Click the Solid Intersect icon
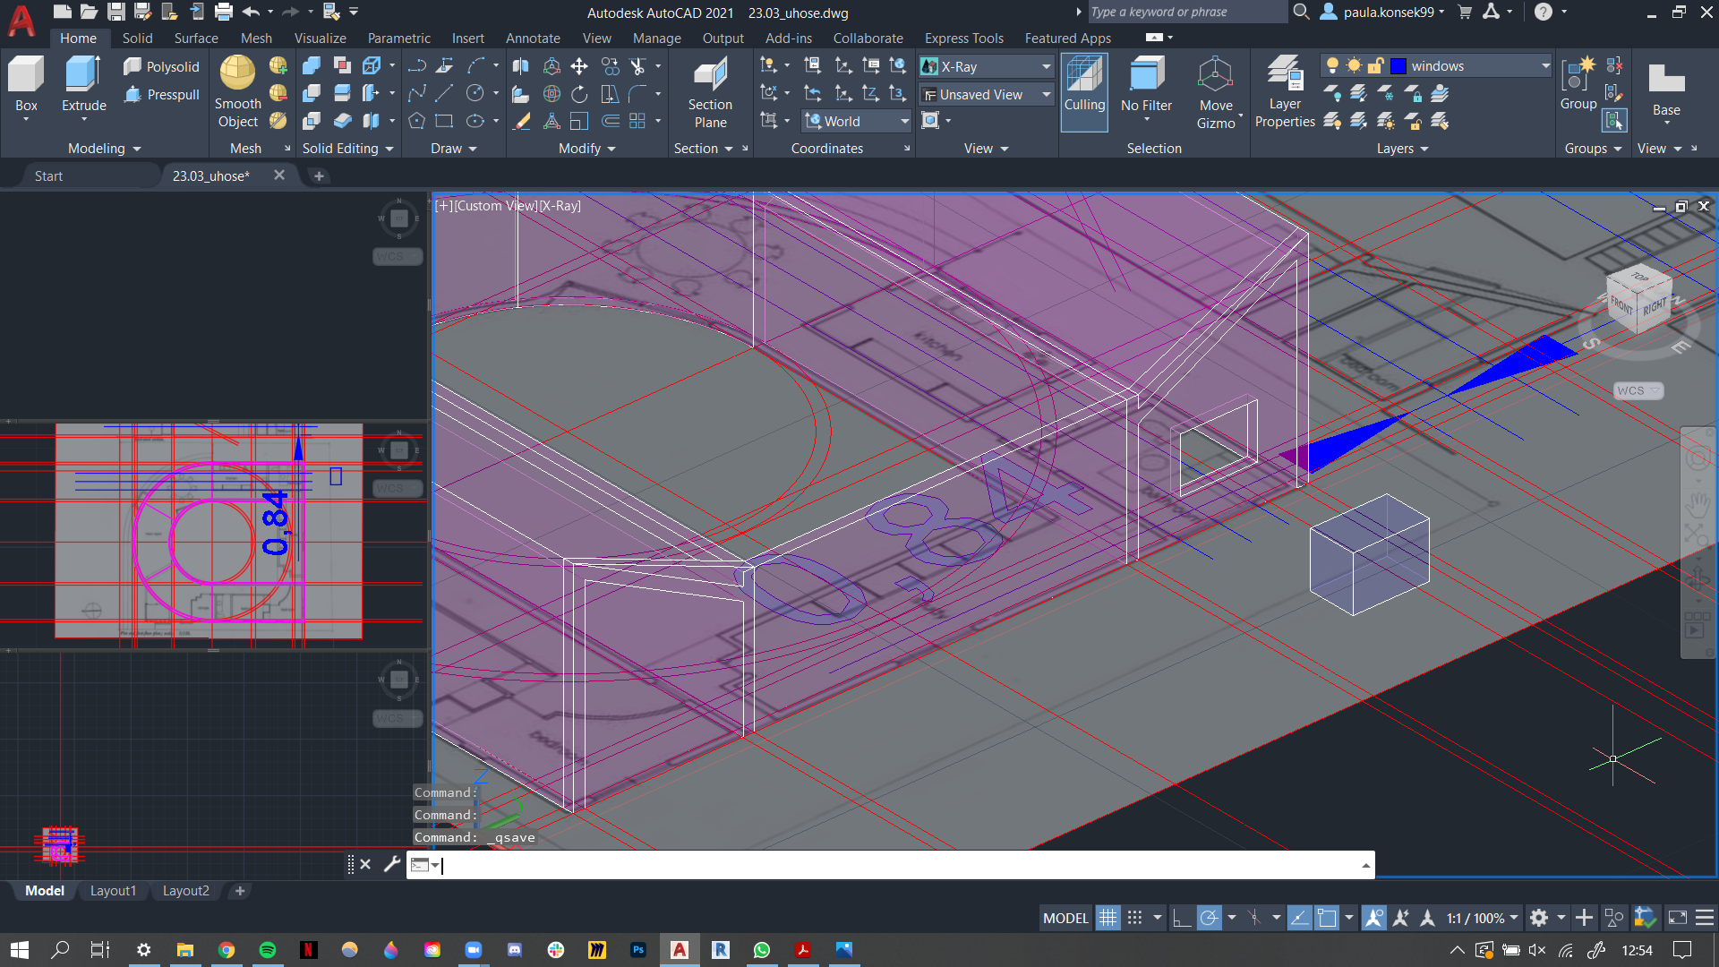 (311, 121)
